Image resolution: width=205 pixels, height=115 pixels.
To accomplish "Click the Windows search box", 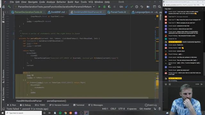I will point(23,113).
